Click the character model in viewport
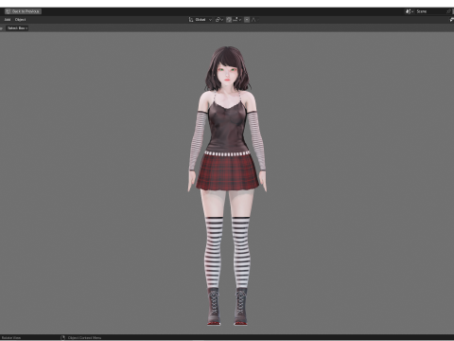The image size is (454, 341). coord(227,186)
